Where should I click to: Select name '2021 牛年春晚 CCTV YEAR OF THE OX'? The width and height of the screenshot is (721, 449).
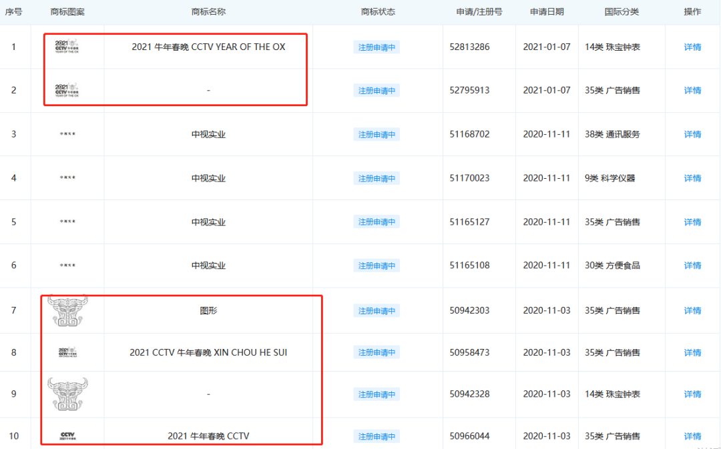click(208, 47)
